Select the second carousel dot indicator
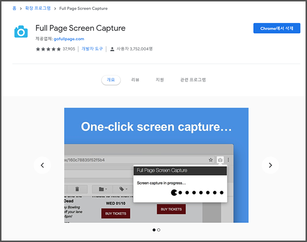This screenshot has height=242, width=307. (159, 230)
